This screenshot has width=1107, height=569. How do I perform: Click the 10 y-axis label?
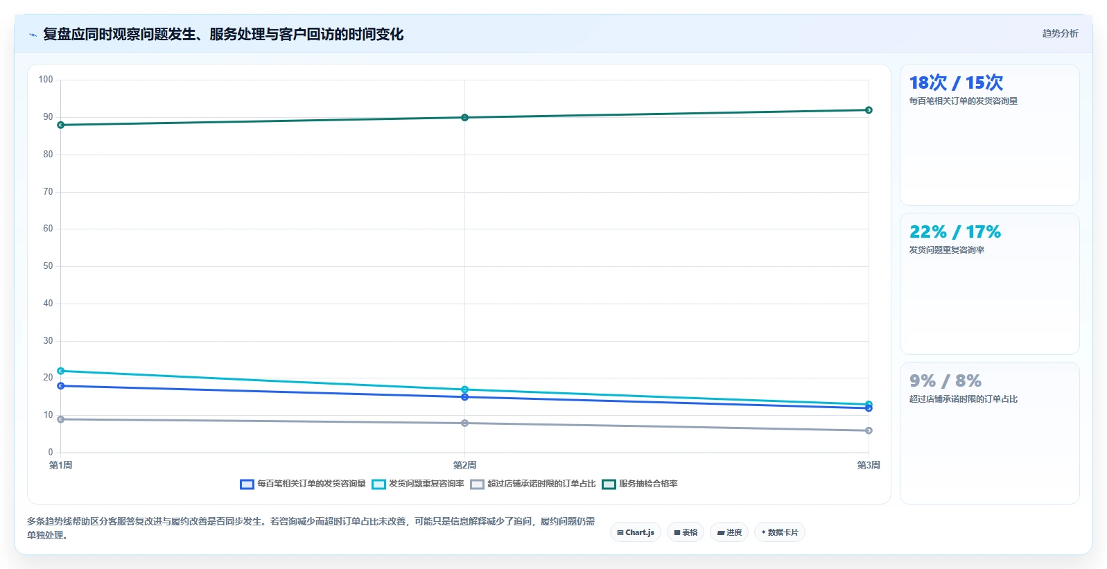pyautogui.click(x=48, y=415)
